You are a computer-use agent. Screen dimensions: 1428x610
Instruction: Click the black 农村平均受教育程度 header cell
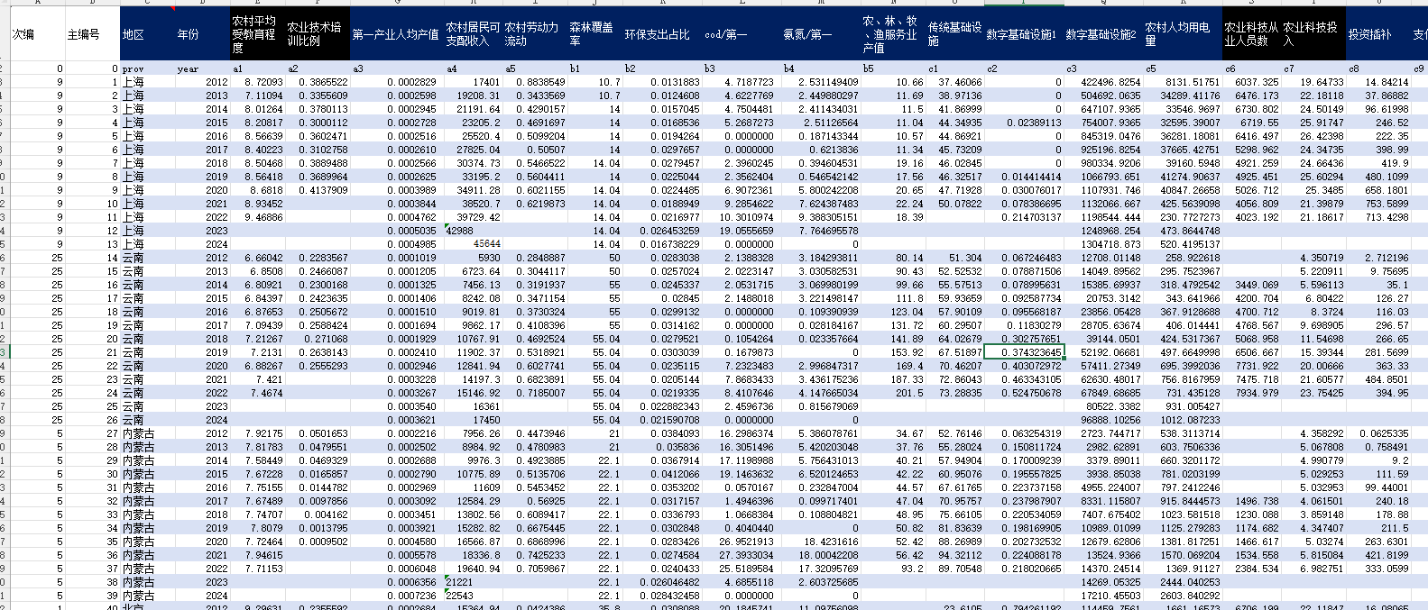[x=257, y=34]
